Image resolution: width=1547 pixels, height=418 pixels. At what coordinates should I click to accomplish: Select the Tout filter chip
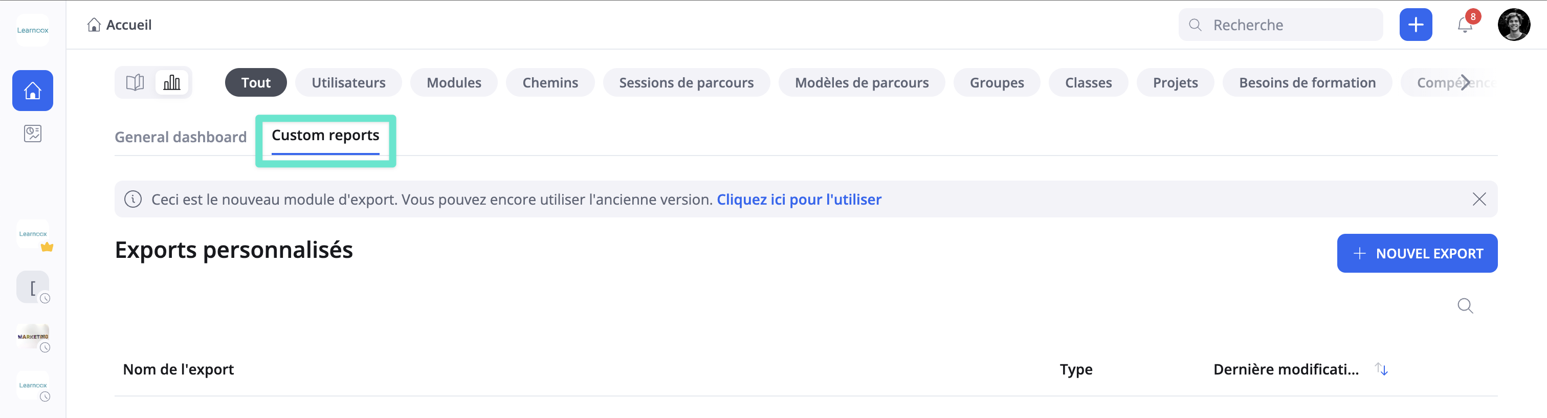click(256, 82)
